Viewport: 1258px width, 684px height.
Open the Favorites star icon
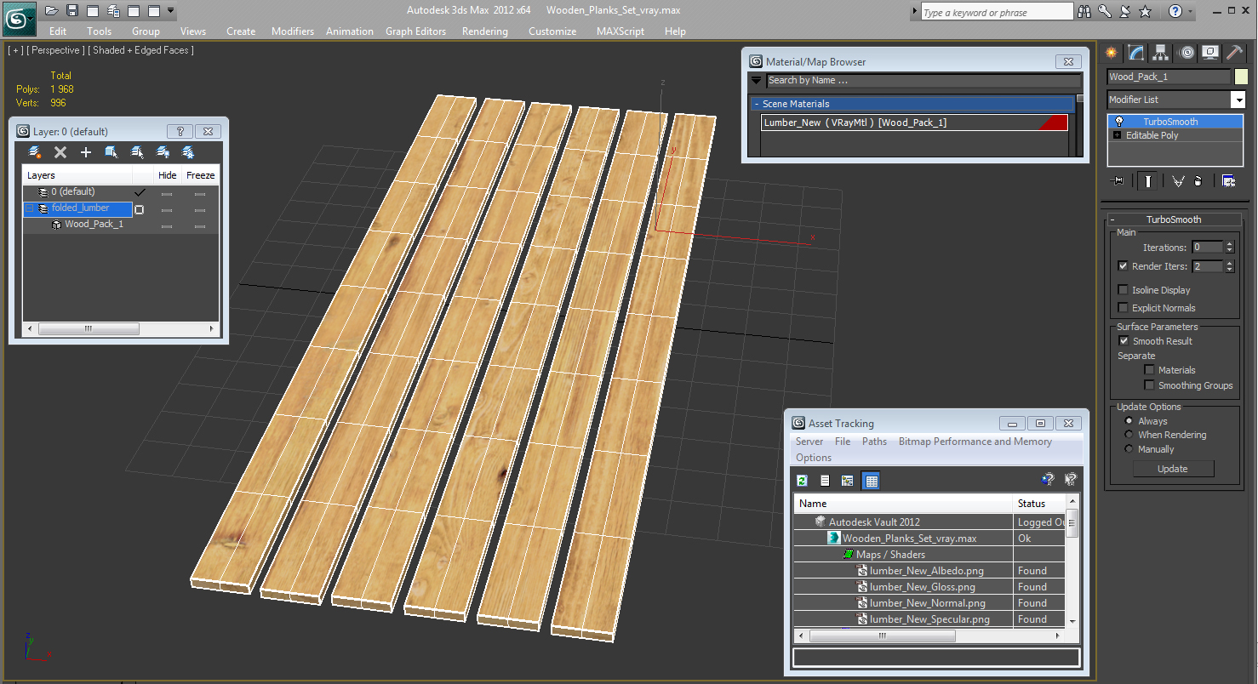click(x=1146, y=12)
